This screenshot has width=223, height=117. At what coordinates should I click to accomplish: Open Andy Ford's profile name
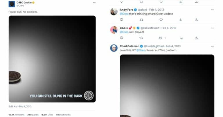126,10
